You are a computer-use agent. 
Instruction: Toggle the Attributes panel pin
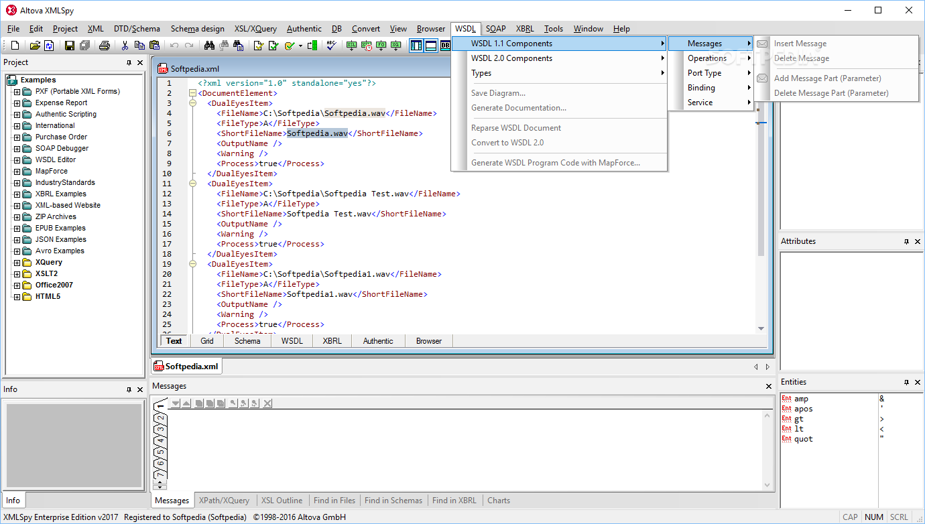click(x=906, y=241)
